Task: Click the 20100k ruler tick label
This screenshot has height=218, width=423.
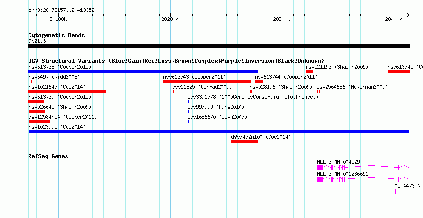Action: coord(58,20)
